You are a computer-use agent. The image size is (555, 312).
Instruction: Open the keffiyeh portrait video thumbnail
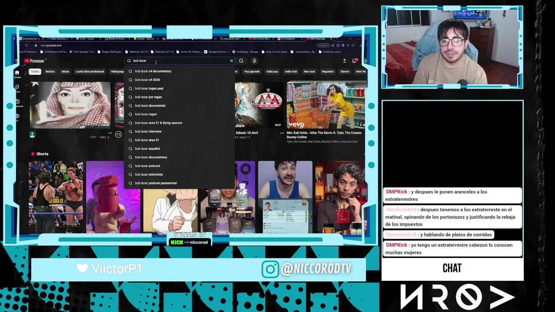pos(70,105)
